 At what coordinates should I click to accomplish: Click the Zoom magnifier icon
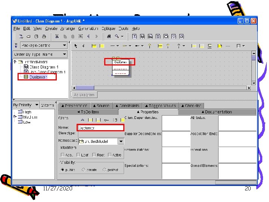tap(117, 36)
